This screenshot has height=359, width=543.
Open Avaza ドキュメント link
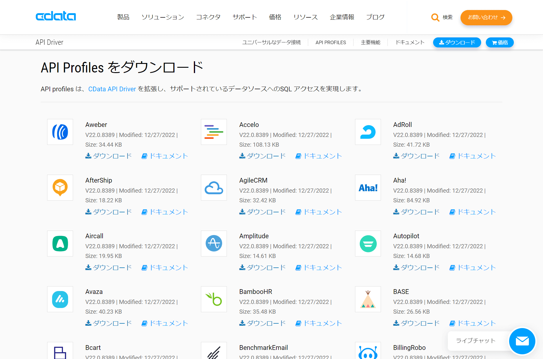coord(165,323)
